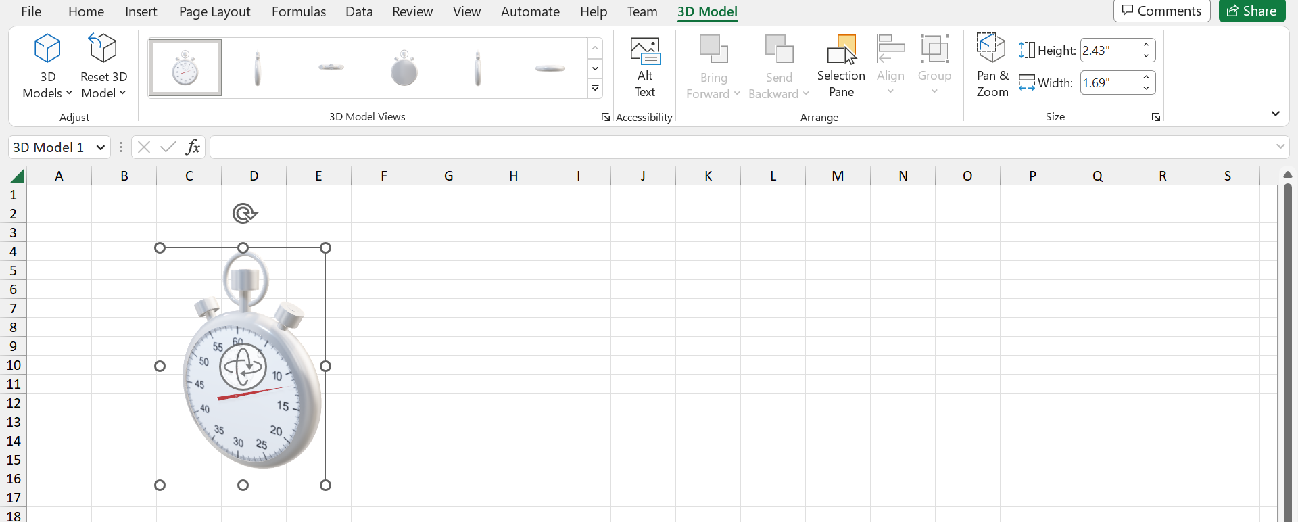Screen dimensions: 1298x522
Task: Open the Name Box dropdown
Action: 101,147
